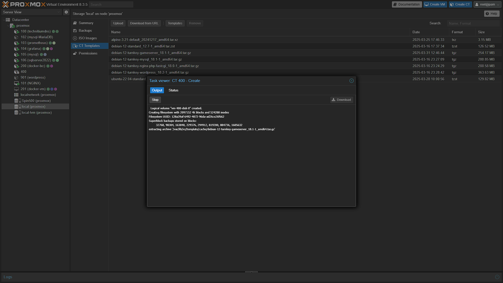Click locked container icon for 400
The height and width of the screenshot is (283, 503).
17,72
